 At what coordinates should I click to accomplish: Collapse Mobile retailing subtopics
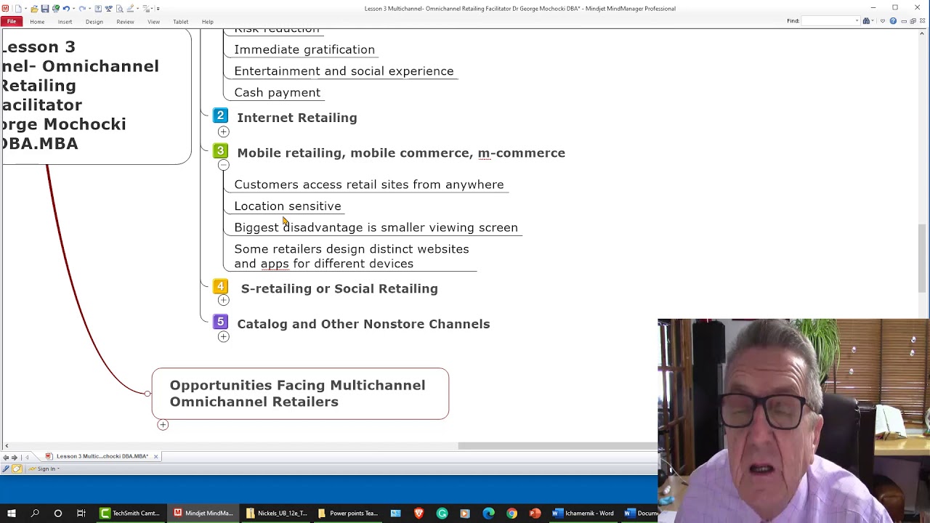point(223,166)
